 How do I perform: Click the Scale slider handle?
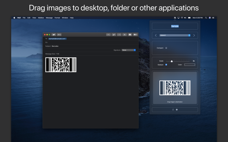(x=172, y=61)
